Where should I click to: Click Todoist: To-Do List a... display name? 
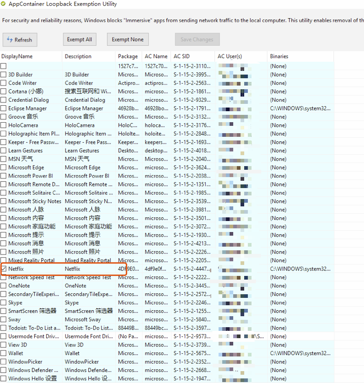(x=34, y=328)
